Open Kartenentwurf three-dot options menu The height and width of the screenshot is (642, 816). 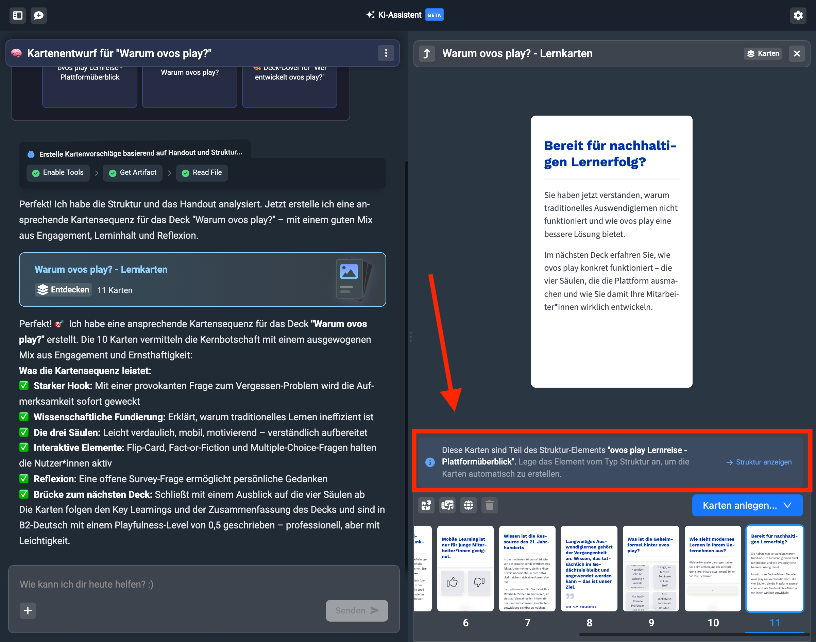[x=386, y=53]
